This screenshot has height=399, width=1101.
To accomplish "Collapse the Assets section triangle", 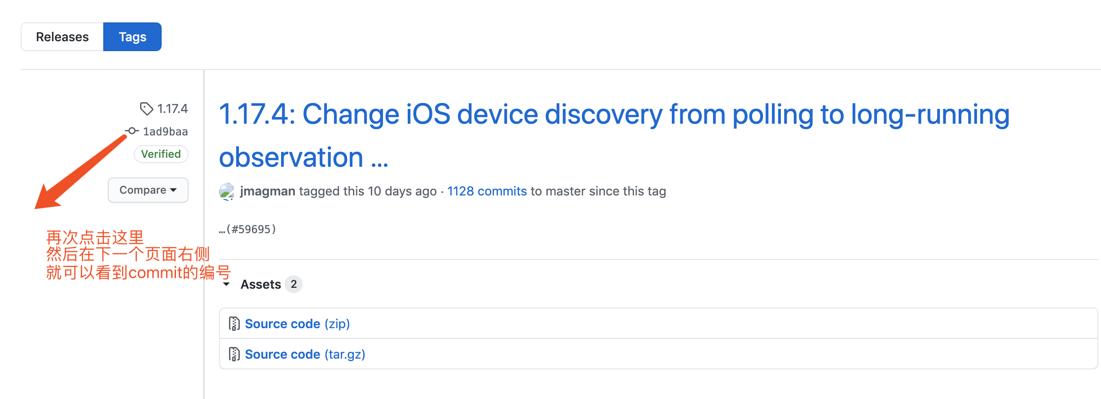I will tap(227, 284).
